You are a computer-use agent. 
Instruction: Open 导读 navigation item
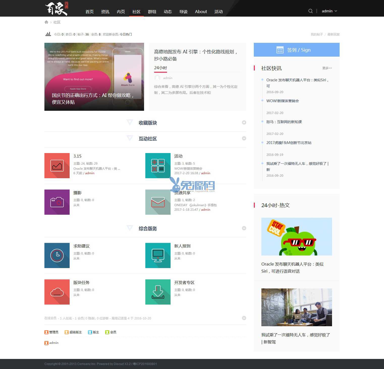183,12
